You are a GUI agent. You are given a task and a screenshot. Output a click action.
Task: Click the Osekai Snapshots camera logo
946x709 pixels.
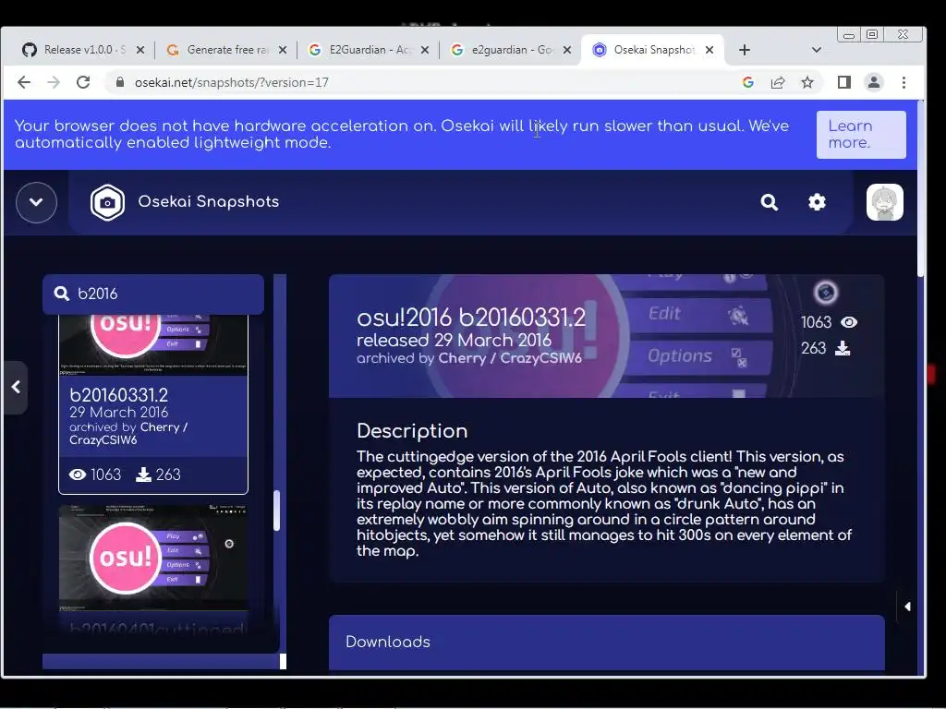[107, 202]
